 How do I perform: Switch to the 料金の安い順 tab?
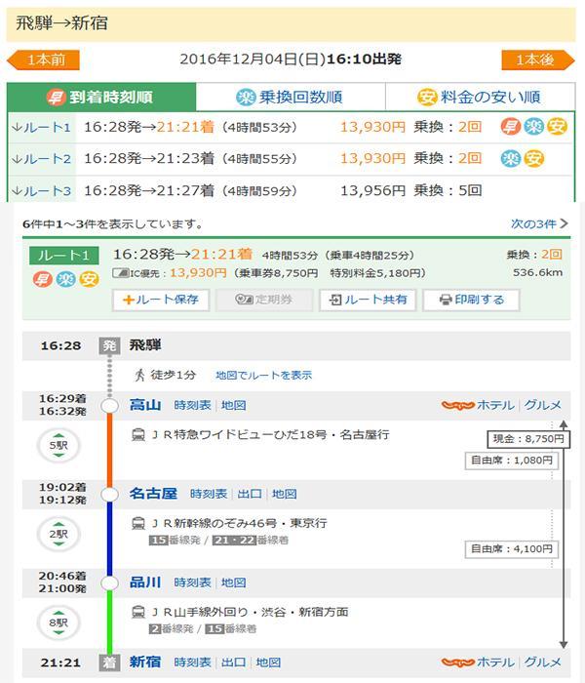[x=479, y=98]
